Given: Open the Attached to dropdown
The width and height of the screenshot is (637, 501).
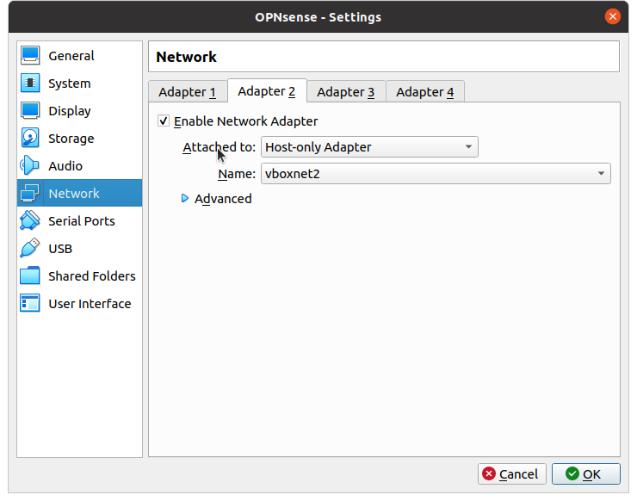Looking at the screenshot, I should point(369,146).
